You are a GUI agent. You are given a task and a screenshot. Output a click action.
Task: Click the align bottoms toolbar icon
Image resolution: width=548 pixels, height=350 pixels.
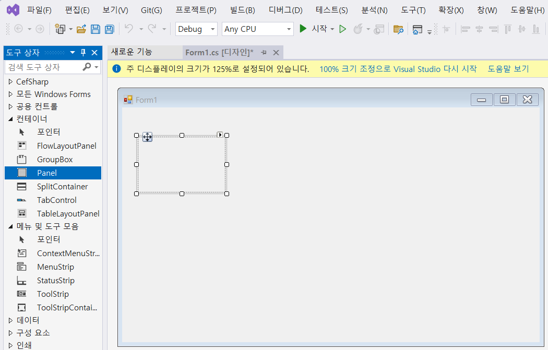536,29
